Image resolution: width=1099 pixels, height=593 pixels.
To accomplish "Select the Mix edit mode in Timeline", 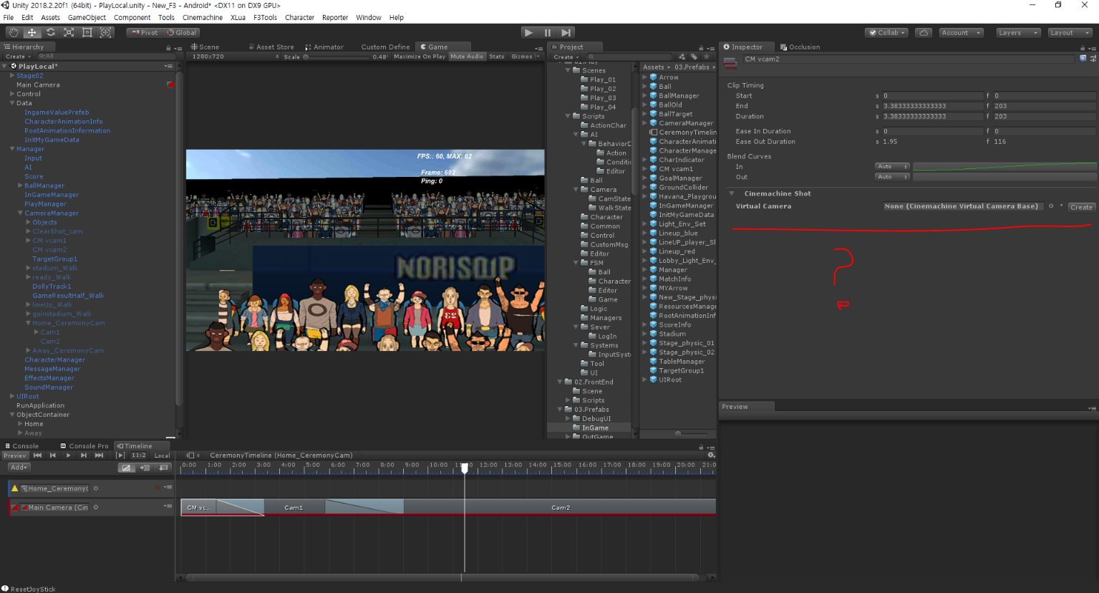I will 127,468.
